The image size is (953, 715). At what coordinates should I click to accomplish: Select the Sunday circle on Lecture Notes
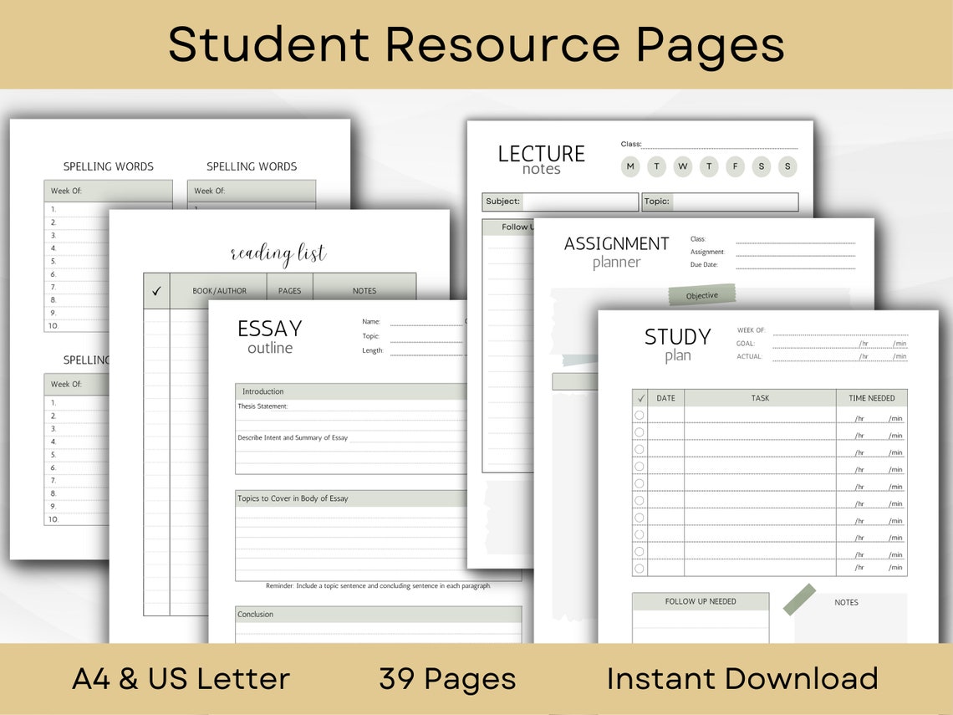[x=787, y=166]
